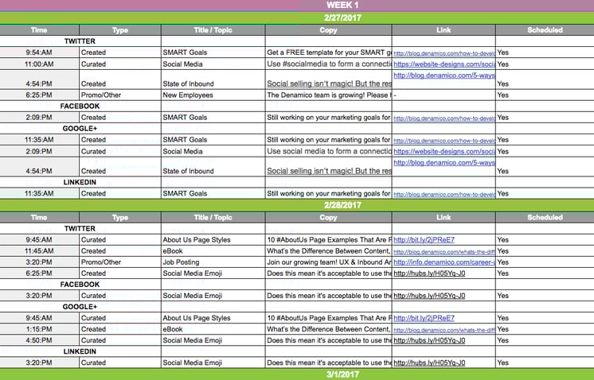Image resolution: width=594 pixels, height=380 pixels.
Task: Click the WEEK 1 title bar
Action: click(297, 6)
